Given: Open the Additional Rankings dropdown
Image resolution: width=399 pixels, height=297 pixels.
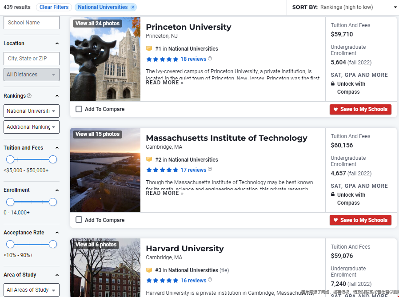Looking at the screenshot, I should point(32,127).
